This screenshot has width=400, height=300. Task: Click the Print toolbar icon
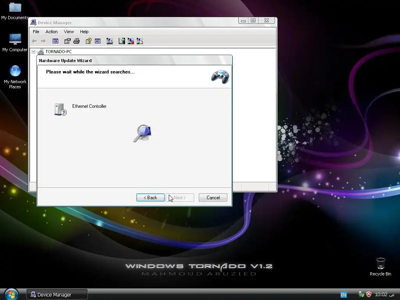pos(77,41)
